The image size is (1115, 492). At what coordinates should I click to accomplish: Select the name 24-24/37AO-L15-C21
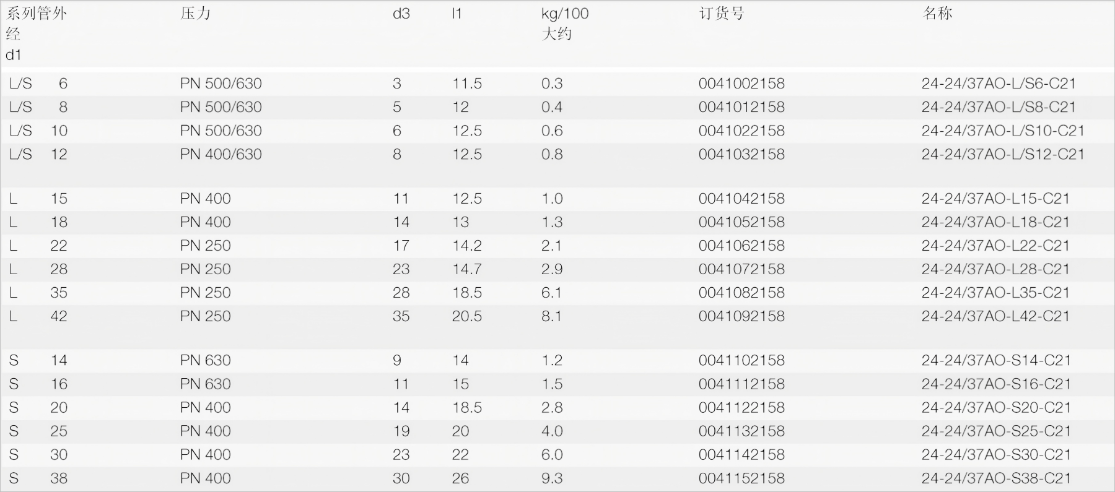[995, 199]
